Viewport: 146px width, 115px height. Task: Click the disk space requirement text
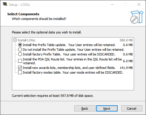pyautogui.click(x=53, y=96)
